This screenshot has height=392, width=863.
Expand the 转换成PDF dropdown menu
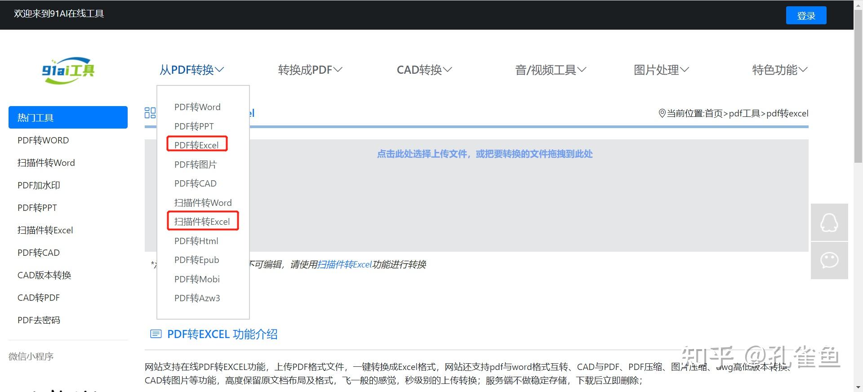pos(310,70)
